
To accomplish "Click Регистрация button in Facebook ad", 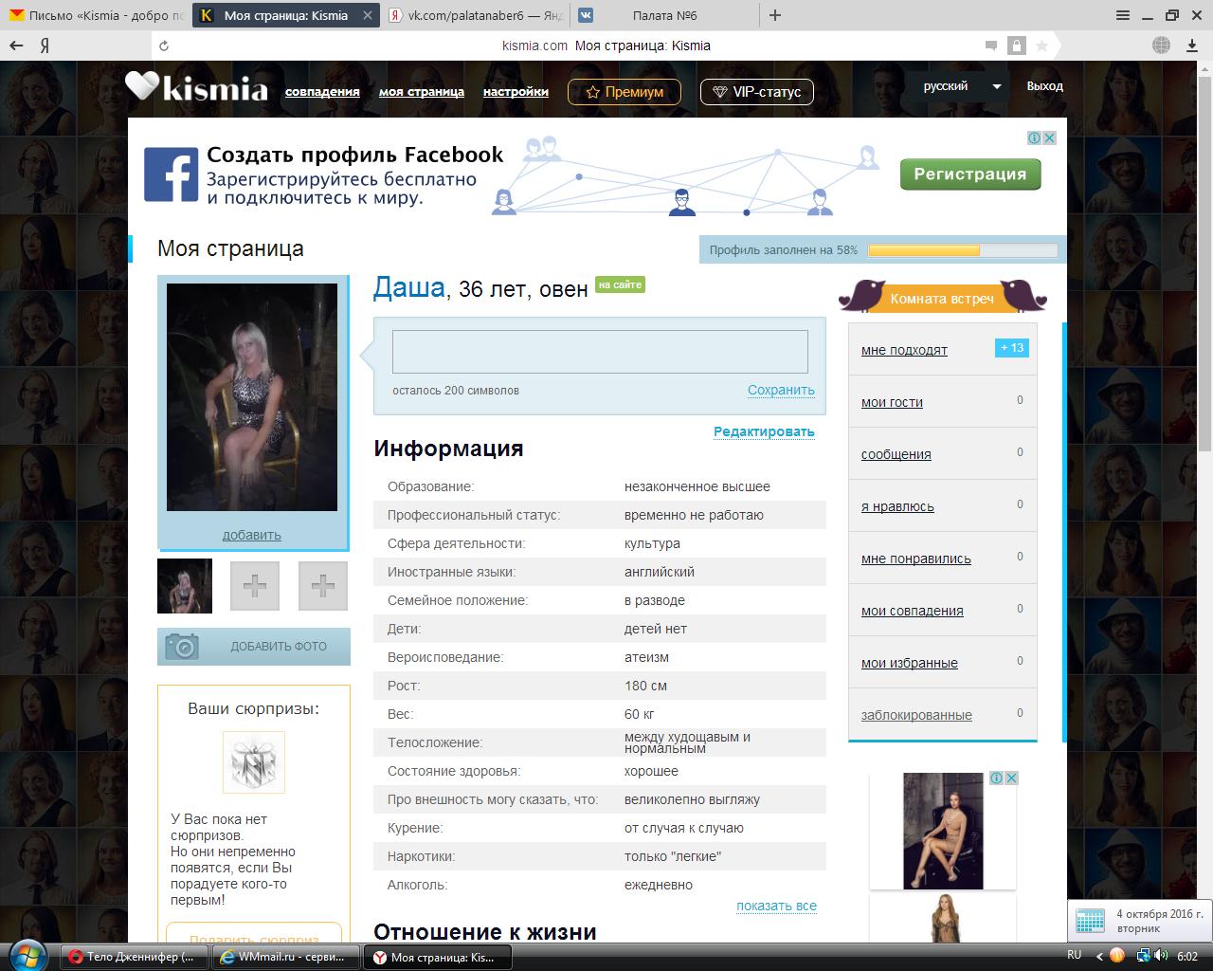I will pyautogui.click(x=970, y=174).
